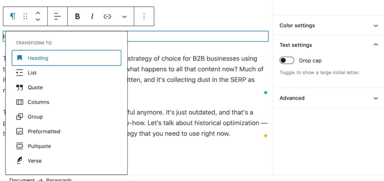Open more rich text controls dropdown
The image size is (384, 181).
pyautogui.click(x=124, y=16)
